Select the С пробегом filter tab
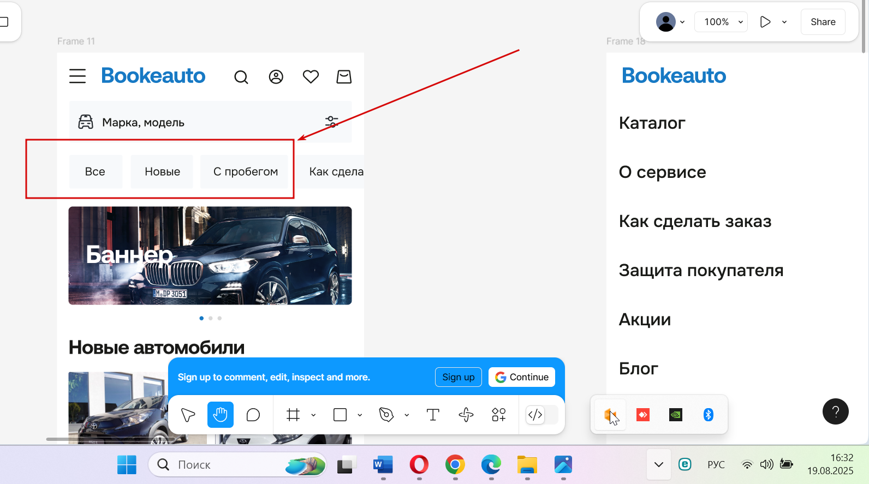Viewport: 869px width, 484px height. [x=245, y=171]
